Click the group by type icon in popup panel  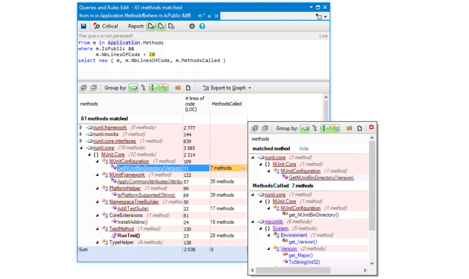335,129
